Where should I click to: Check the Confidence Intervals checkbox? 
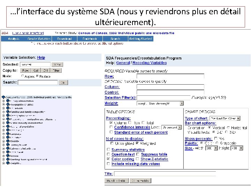coord(111,127)
